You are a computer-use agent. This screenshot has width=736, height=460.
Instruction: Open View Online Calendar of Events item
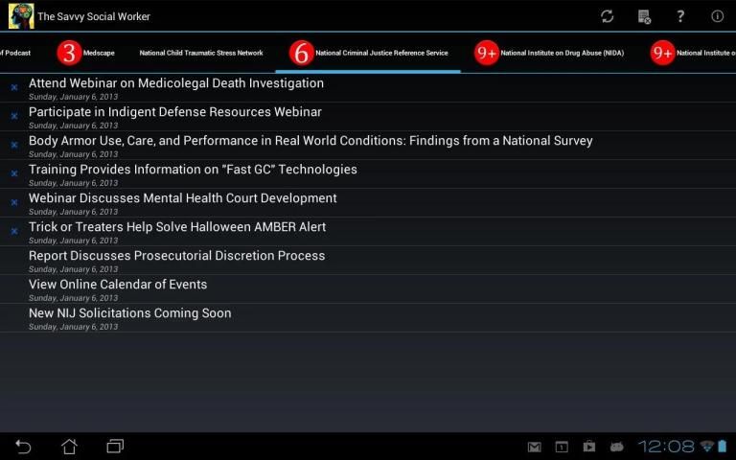[118, 286]
